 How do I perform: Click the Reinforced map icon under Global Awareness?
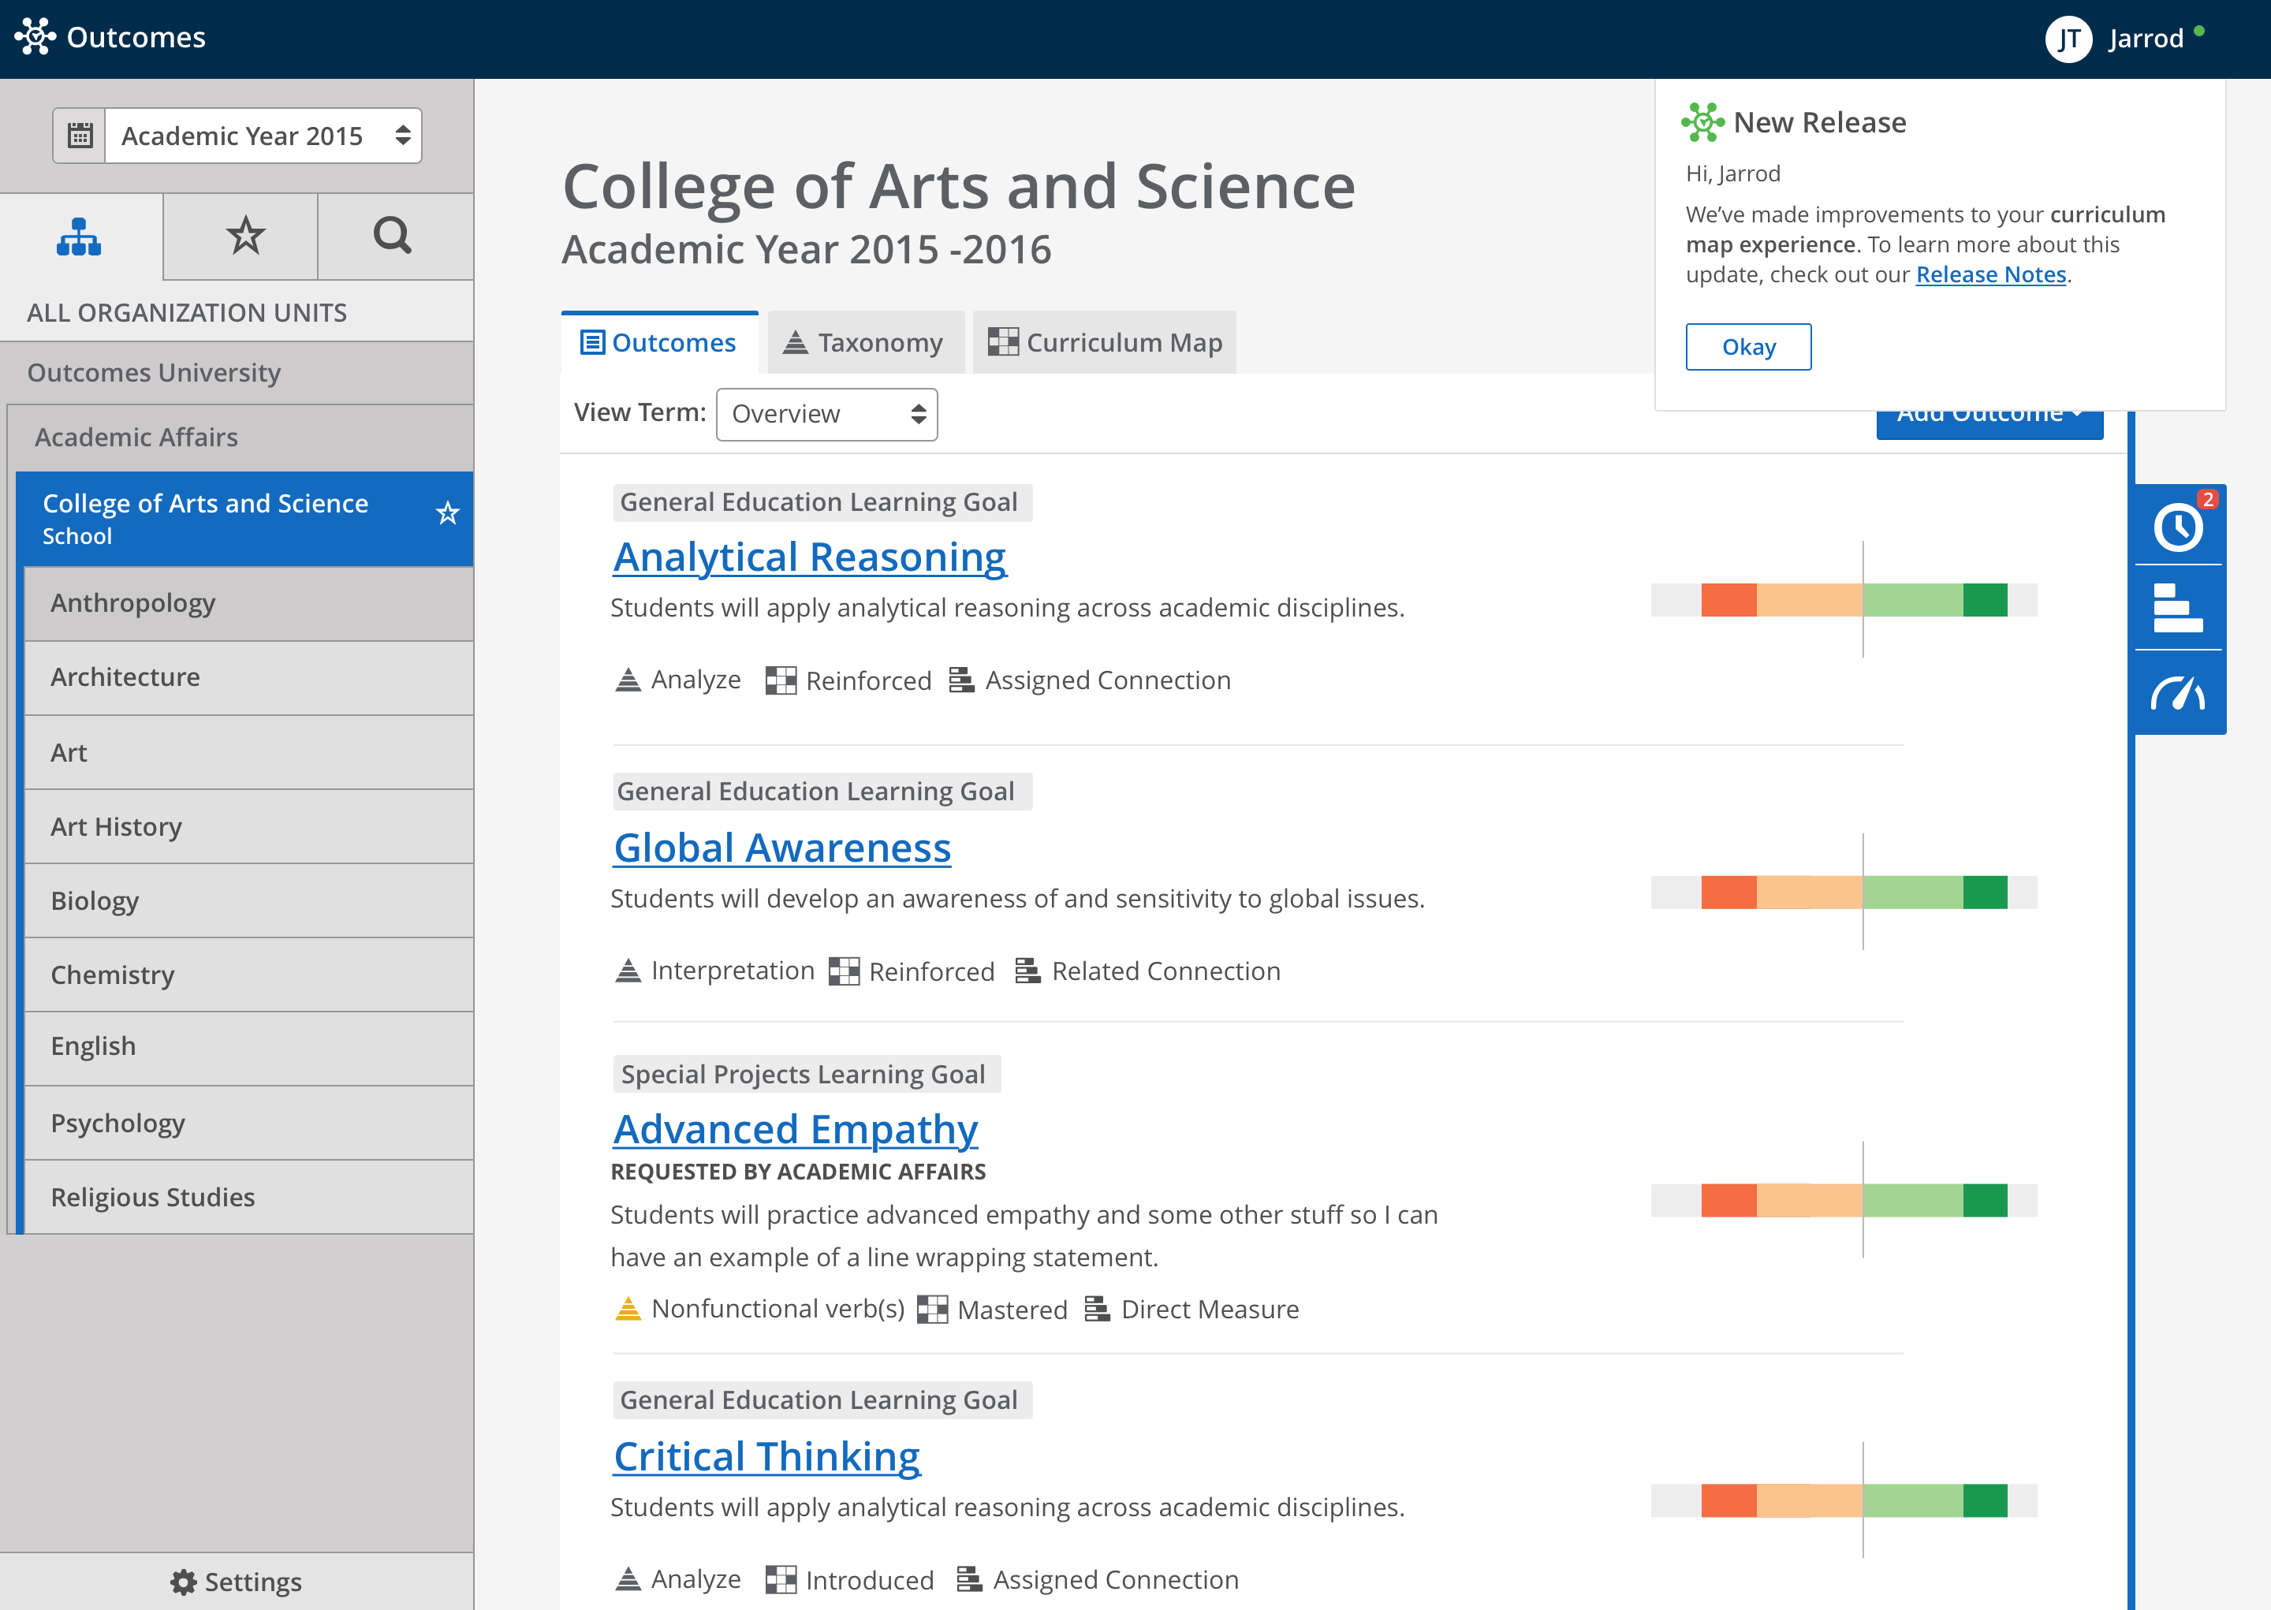(x=844, y=971)
